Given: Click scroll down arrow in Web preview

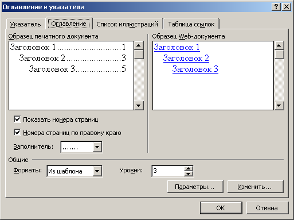Looking at the screenshot, I should (x=279, y=105).
